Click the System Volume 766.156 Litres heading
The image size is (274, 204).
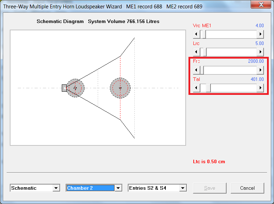(x=124, y=22)
